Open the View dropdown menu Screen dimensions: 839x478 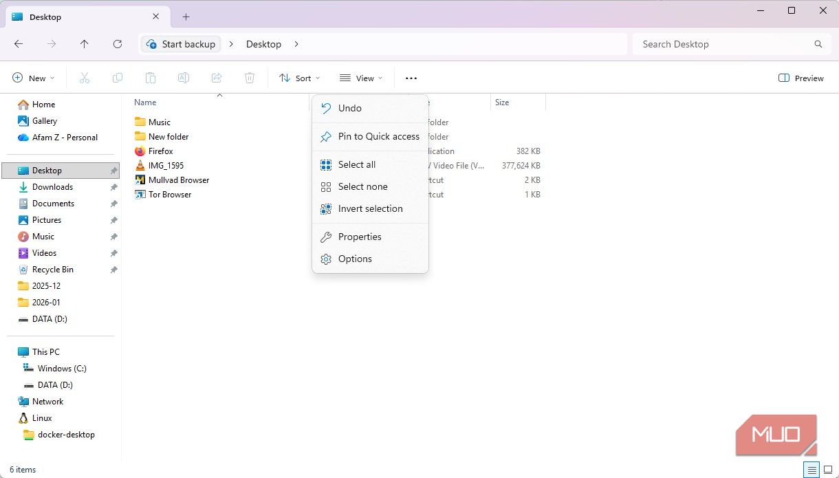361,78
